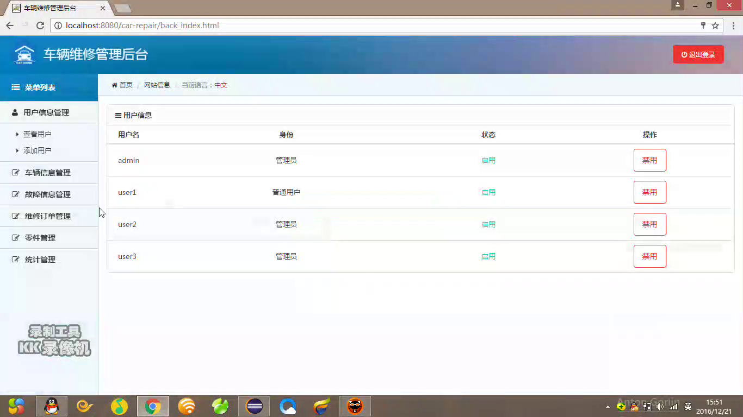Click 普通用户 role cell
743x417 pixels.
click(286, 192)
